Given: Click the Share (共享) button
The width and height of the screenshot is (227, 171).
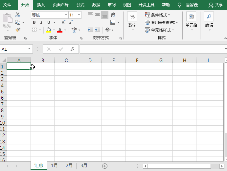Looking at the screenshot, I should [x=216, y=5].
